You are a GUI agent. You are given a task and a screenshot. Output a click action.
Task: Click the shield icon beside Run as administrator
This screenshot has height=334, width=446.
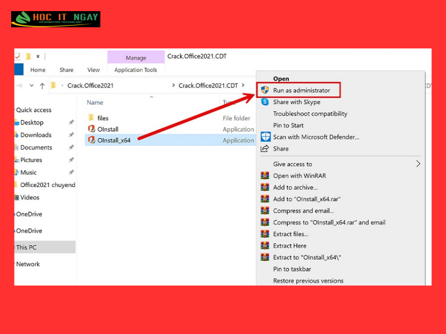265,90
